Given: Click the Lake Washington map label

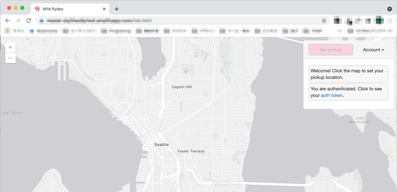Looking at the screenshot, I should (360, 120).
